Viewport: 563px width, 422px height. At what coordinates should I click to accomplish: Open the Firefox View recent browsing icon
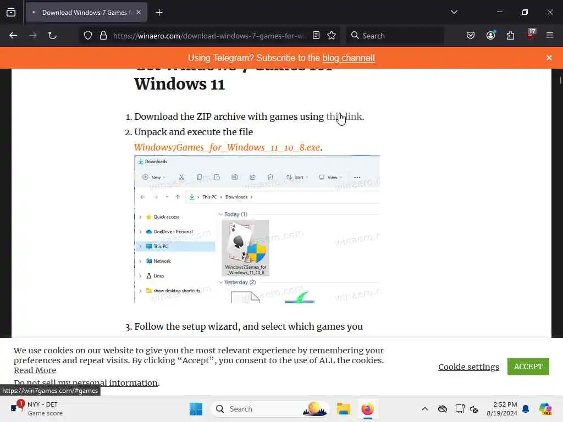11,13
